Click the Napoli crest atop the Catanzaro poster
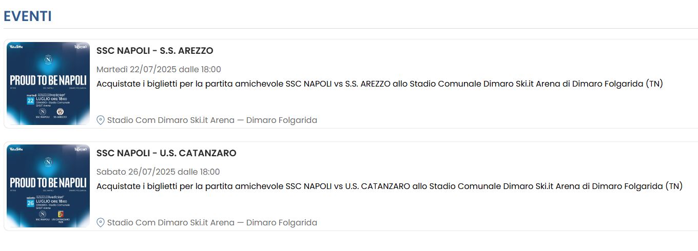This screenshot has width=698, height=251. tap(48, 162)
